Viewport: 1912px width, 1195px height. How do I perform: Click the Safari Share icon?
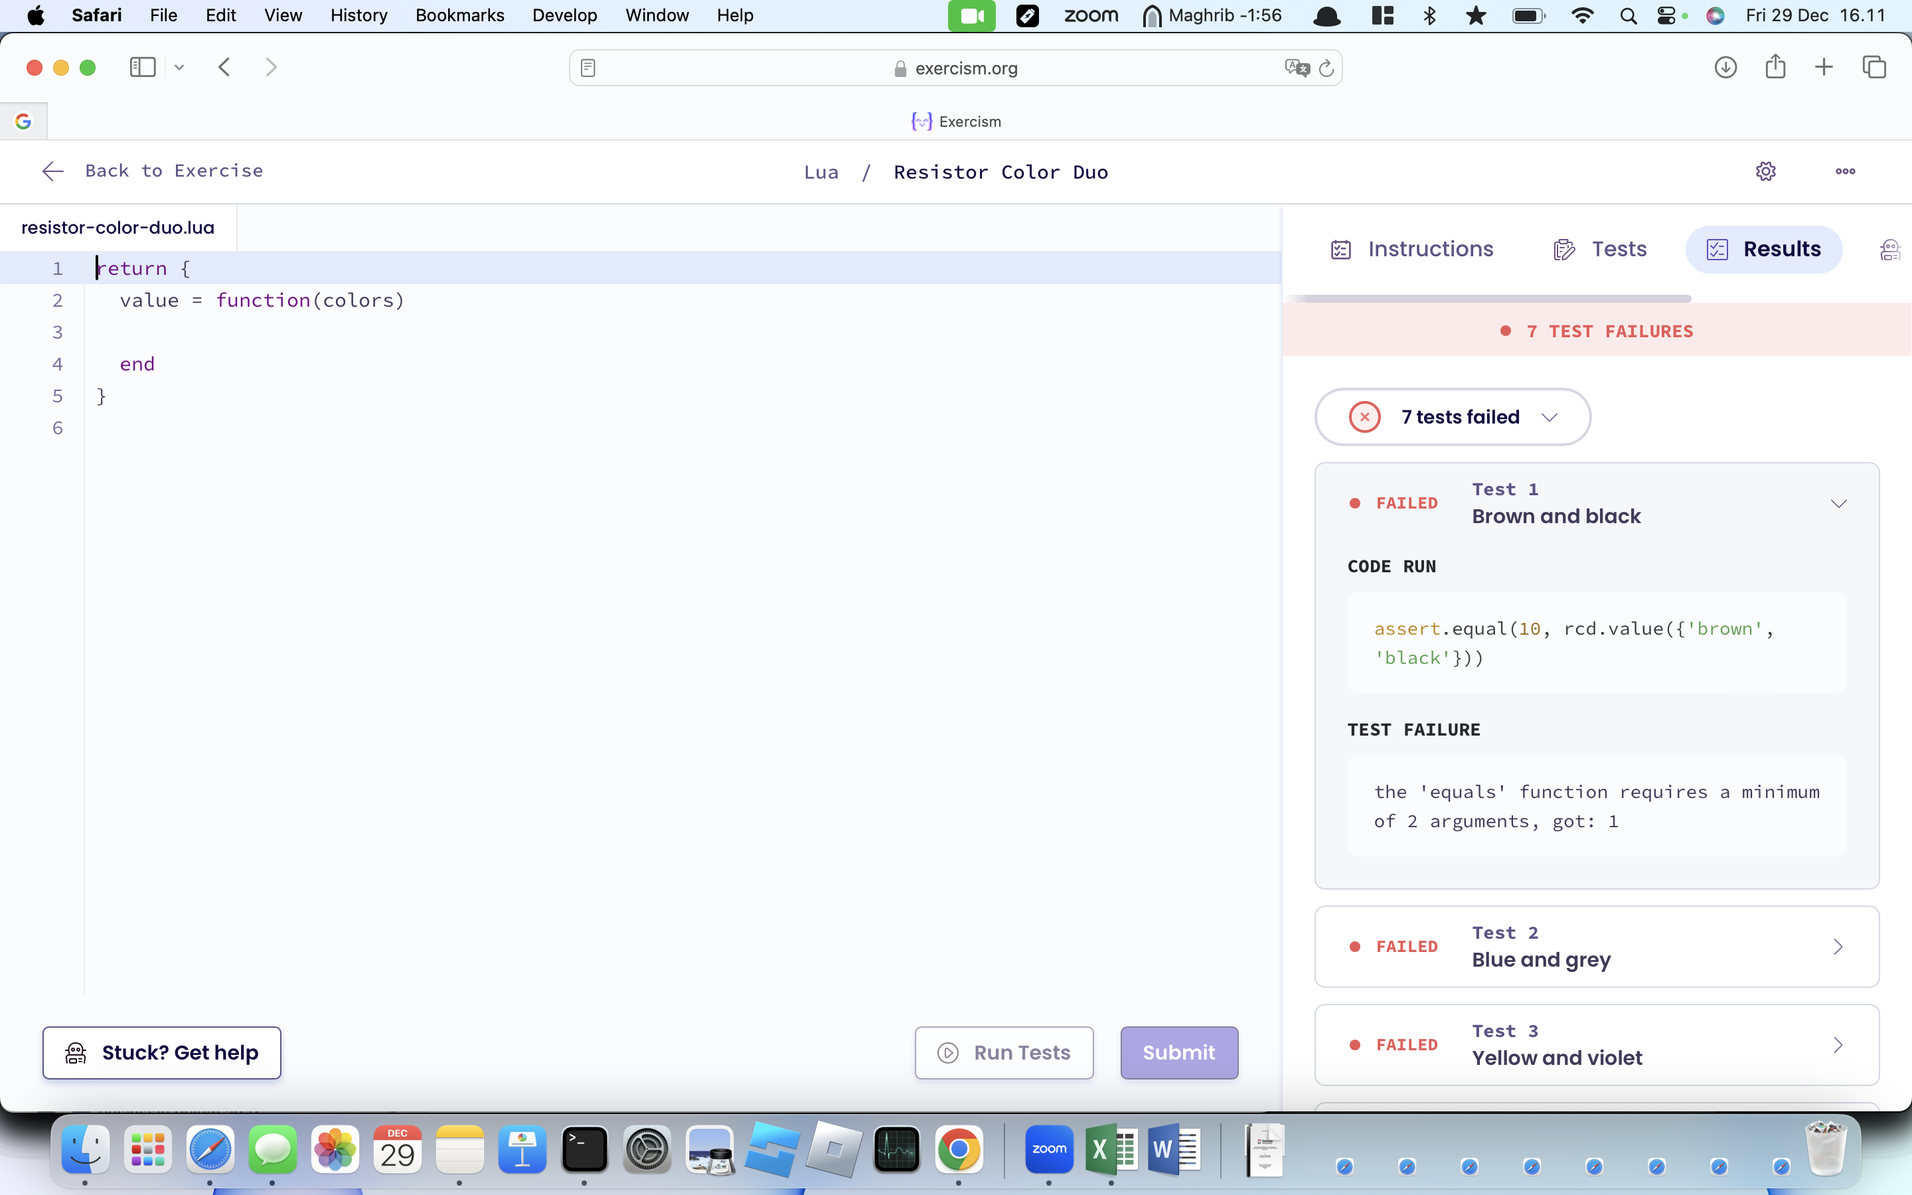[1775, 66]
